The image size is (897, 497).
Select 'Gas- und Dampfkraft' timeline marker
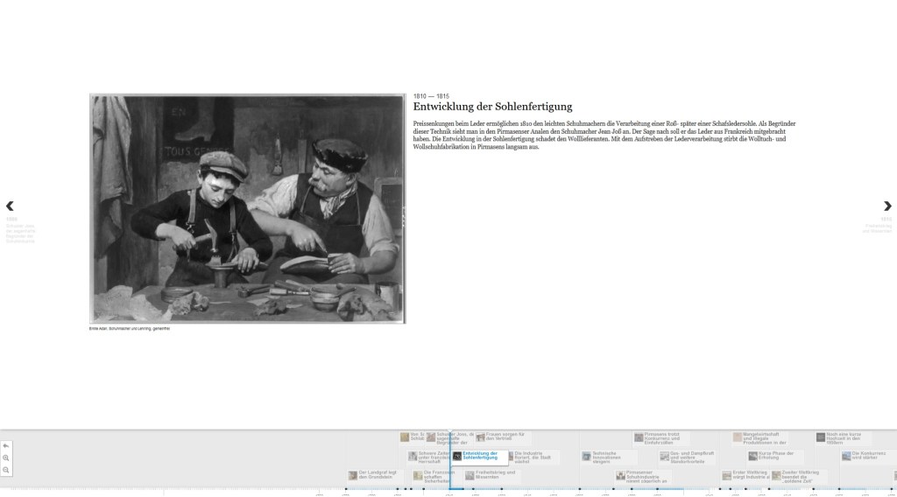click(689, 456)
